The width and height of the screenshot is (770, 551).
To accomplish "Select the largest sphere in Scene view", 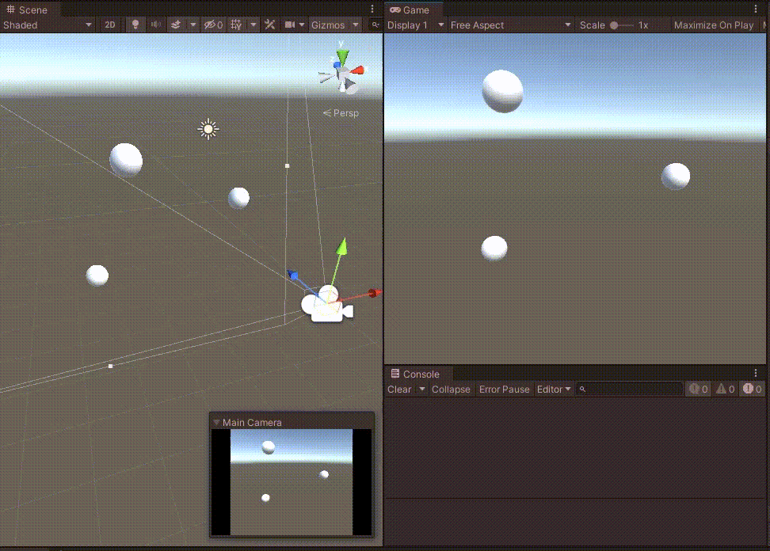I will [x=126, y=160].
